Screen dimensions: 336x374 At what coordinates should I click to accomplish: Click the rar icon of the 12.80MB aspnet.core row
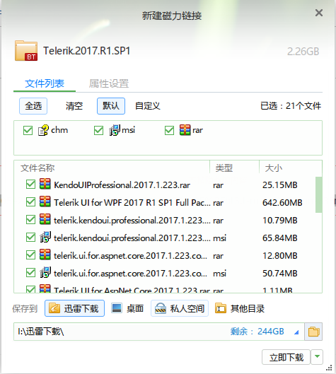click(45, 255)
